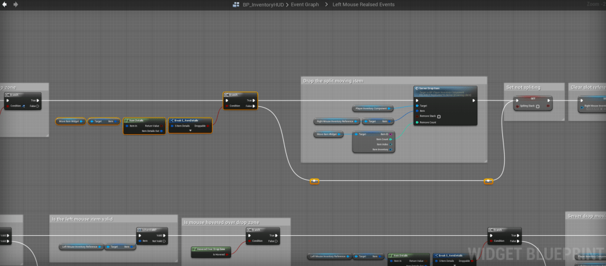The height and width of the screenshot is (266, 606).
Task: Expand the Break S_ItemDetails node pins
Action: click(x=190, y=131)
